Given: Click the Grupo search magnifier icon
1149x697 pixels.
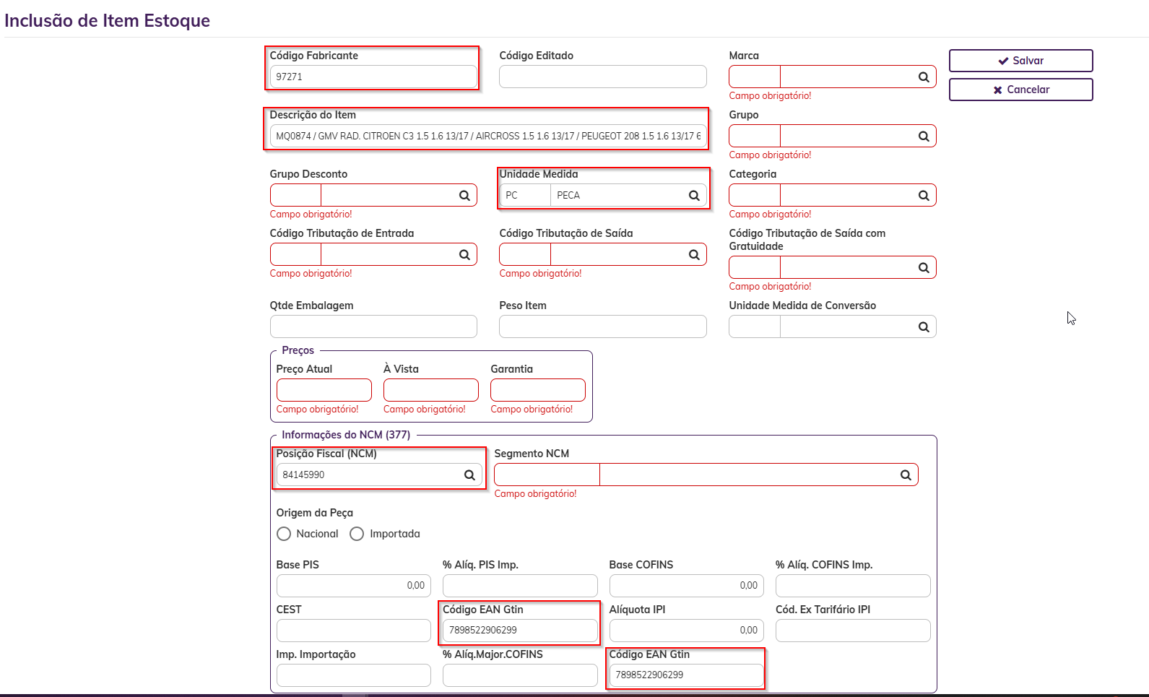Looking at the screenshot, I should pos(924,137).
